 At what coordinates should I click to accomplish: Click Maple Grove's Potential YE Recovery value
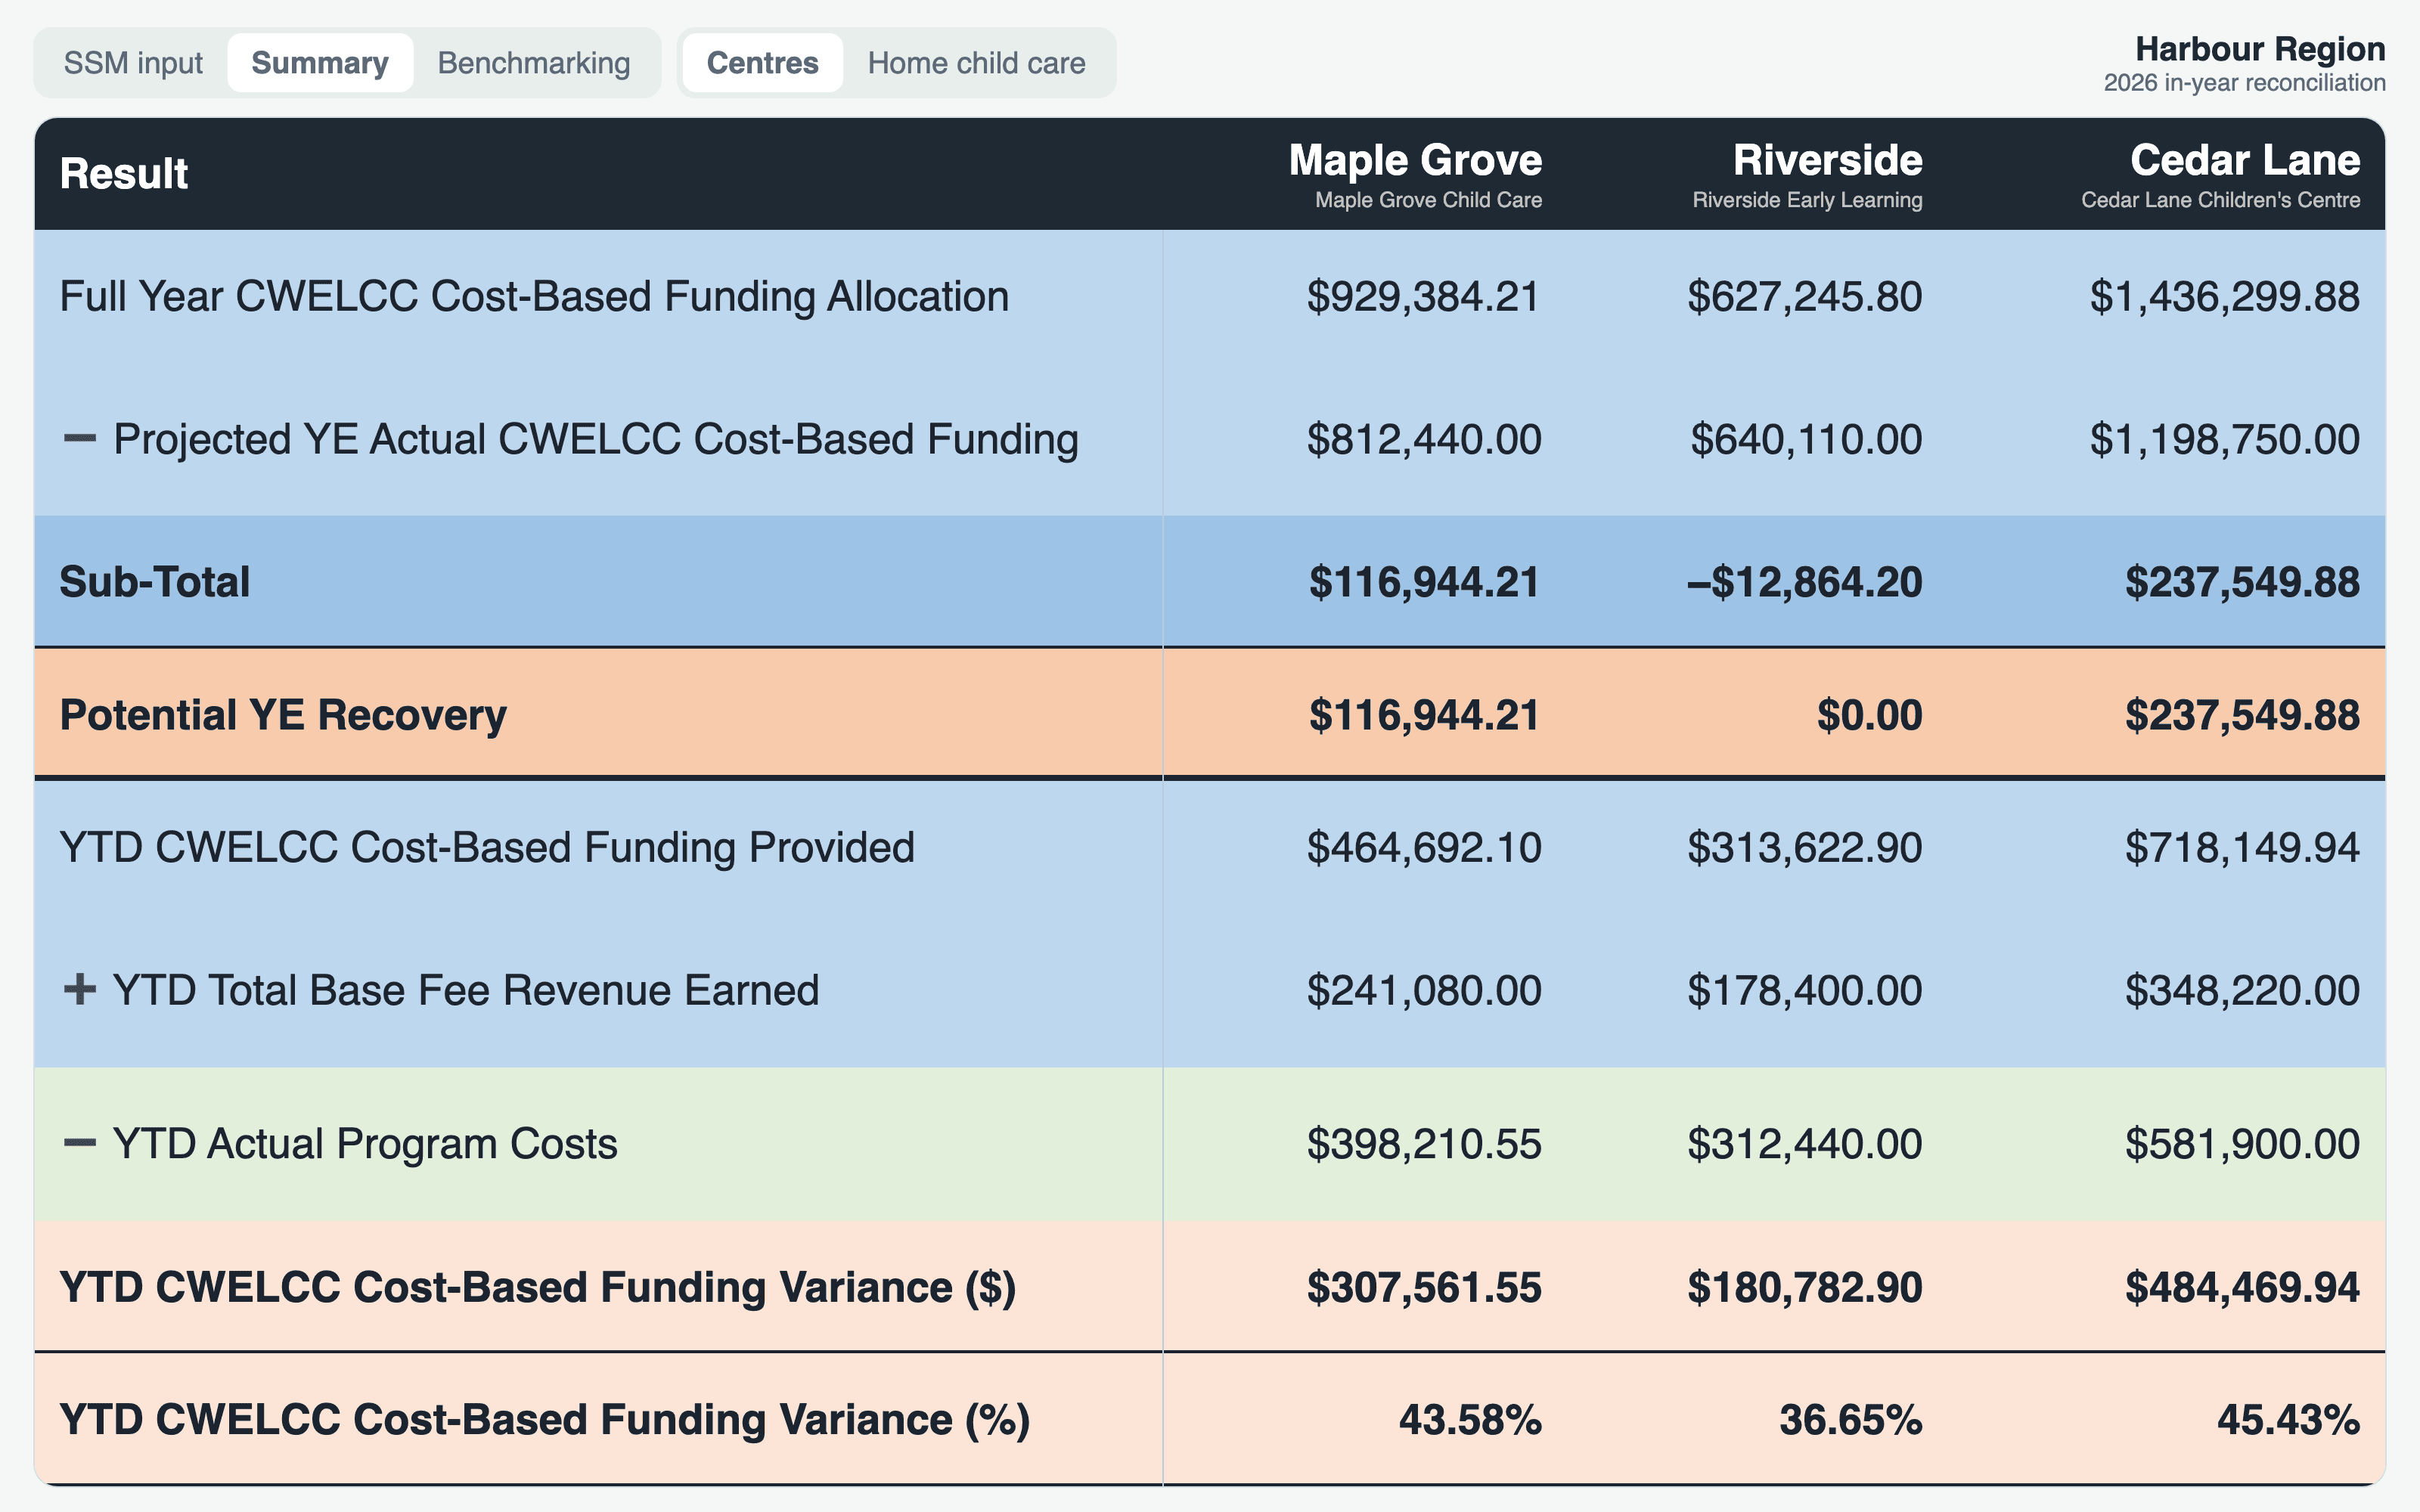pos(1424,715)
